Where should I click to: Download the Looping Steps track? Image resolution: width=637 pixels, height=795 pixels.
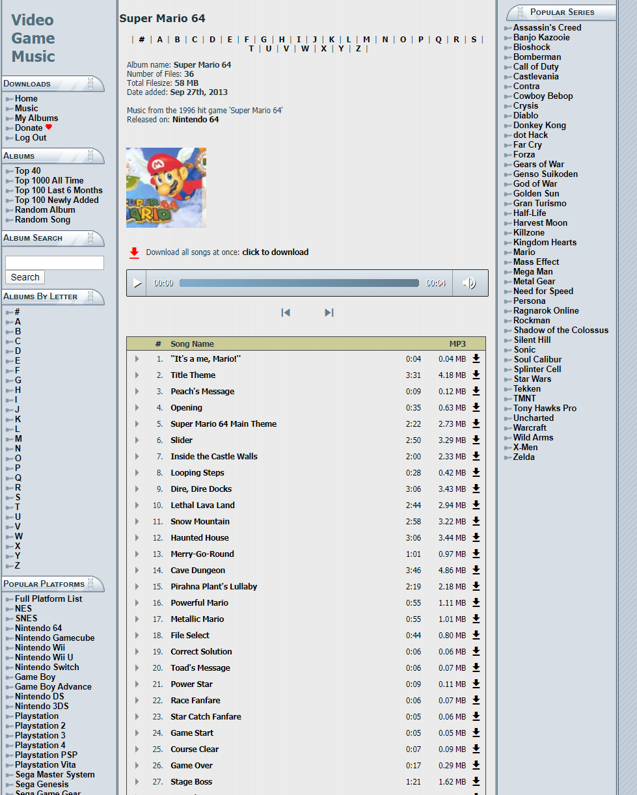[x=476, y=472]
